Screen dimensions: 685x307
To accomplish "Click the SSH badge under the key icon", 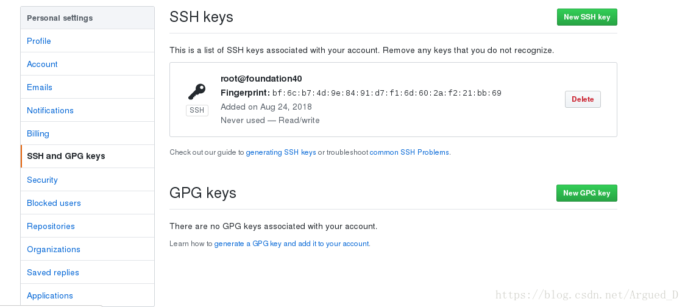I will [x=197, y=110].
